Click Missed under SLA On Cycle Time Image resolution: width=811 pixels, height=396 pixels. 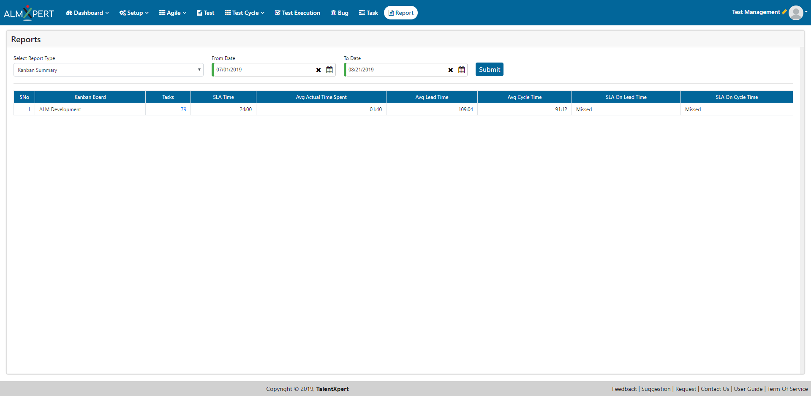(x=693, y=109)
